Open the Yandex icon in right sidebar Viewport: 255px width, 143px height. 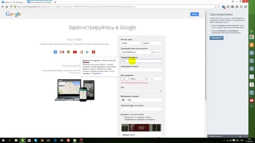[x=251, y=85]
